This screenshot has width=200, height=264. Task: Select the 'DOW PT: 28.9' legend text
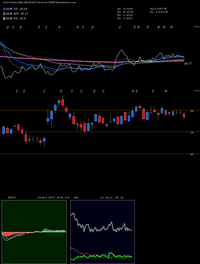pos(16,18)
